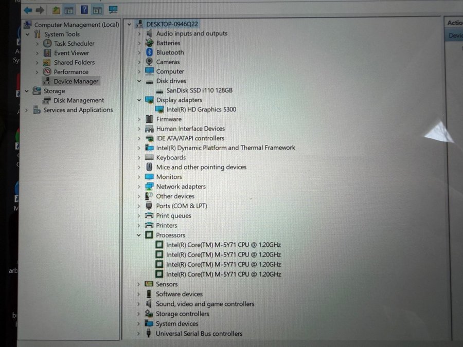Collapse the Processors category

coord(139,235)
